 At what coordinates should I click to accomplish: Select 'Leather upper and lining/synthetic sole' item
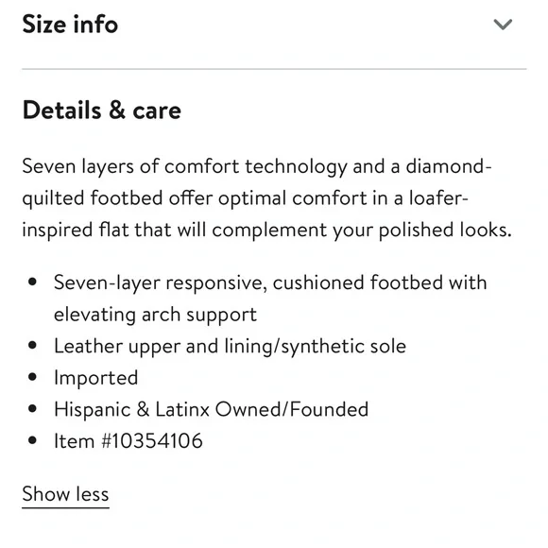[x=230, y=347]
